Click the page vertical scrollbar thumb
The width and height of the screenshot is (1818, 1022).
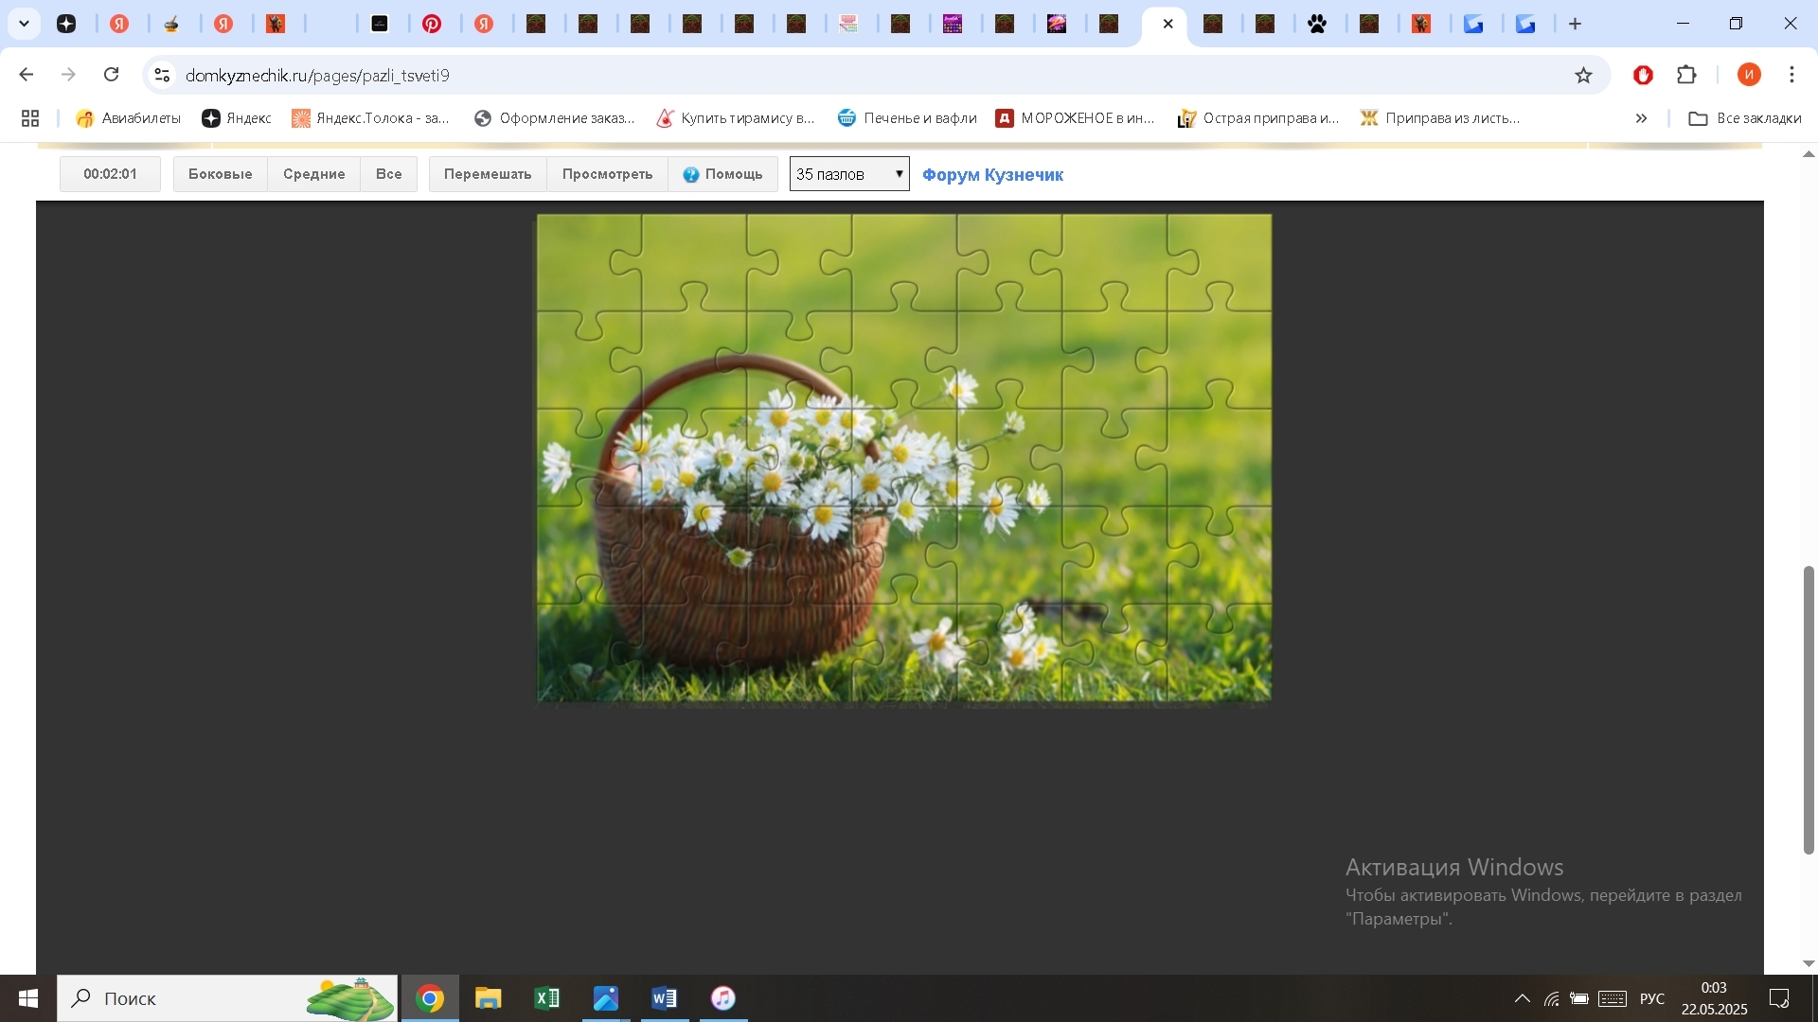[1809, 710]
